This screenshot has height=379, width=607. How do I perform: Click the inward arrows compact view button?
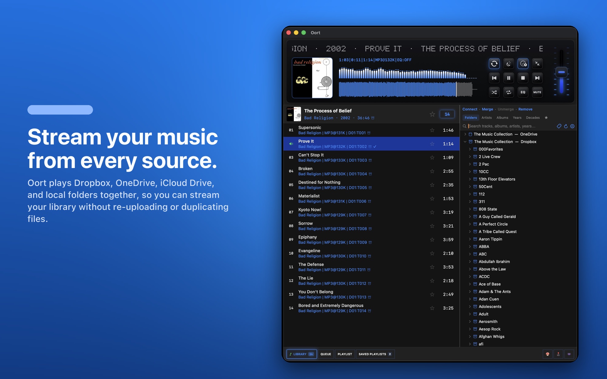(537, 64)
